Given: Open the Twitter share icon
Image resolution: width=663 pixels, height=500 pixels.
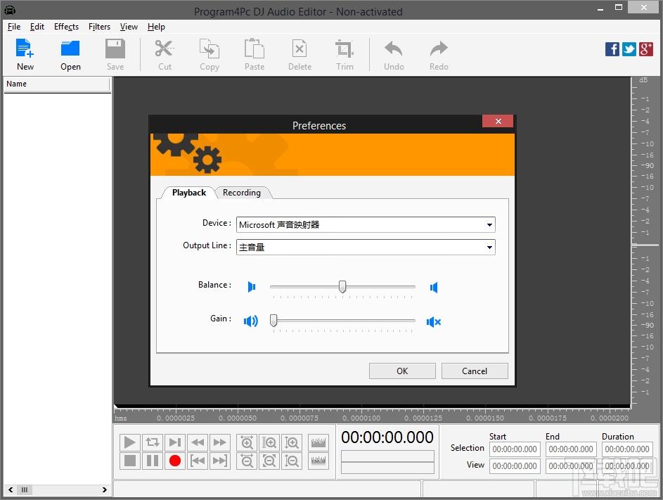Looking at the screenshot, I should click(629, 49).
